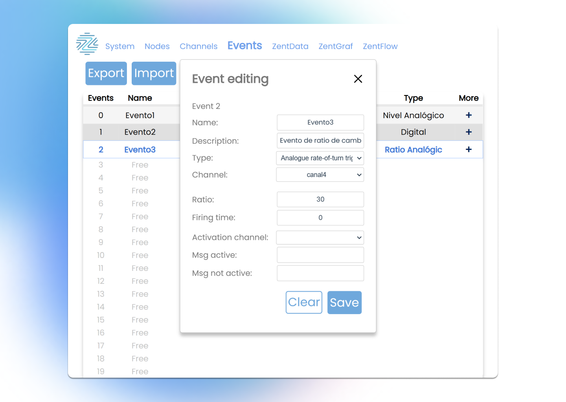566x402 pixels.
Task: Expand more options for Ratio Analógic row
Action: 469,150
